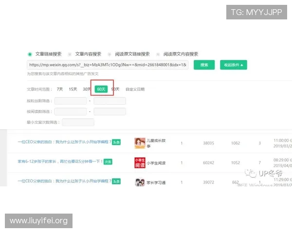Click the 头条 tag on 儿童成长故事 row
This screenshot has height=233, width=292.
[116, 142]
